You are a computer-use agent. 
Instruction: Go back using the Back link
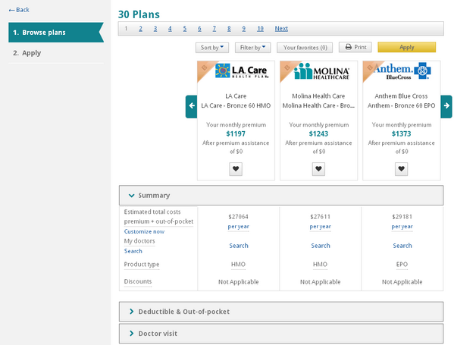[x=19, y=10]
